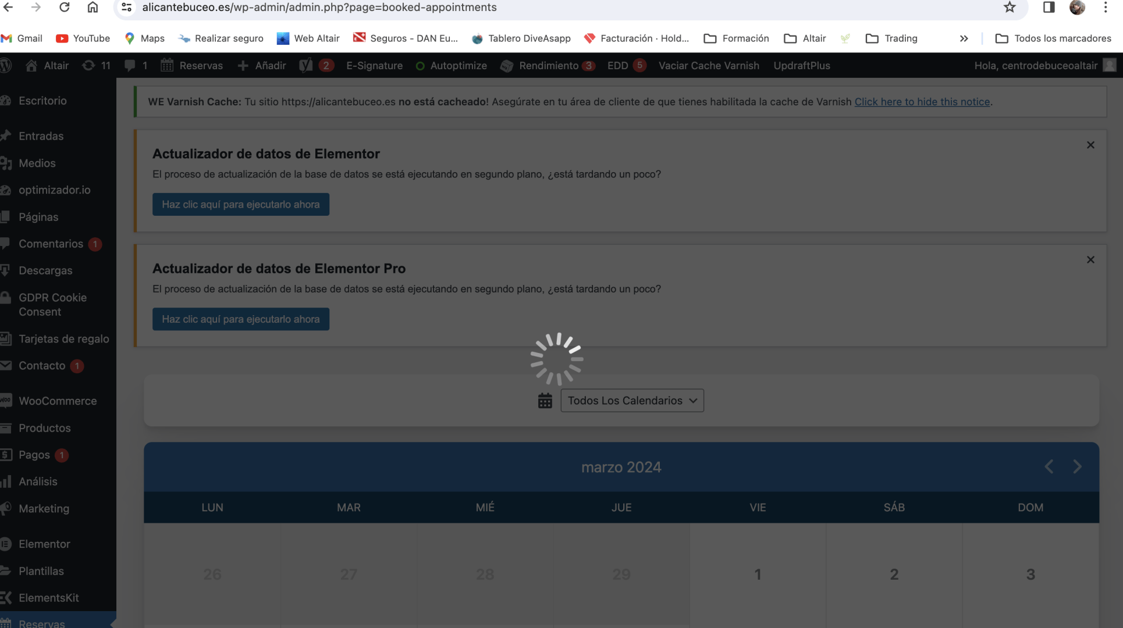Open Entradas in the sidebar
Image resolution: width=1123 pixels, height=628 pixels.
point(41,136)
